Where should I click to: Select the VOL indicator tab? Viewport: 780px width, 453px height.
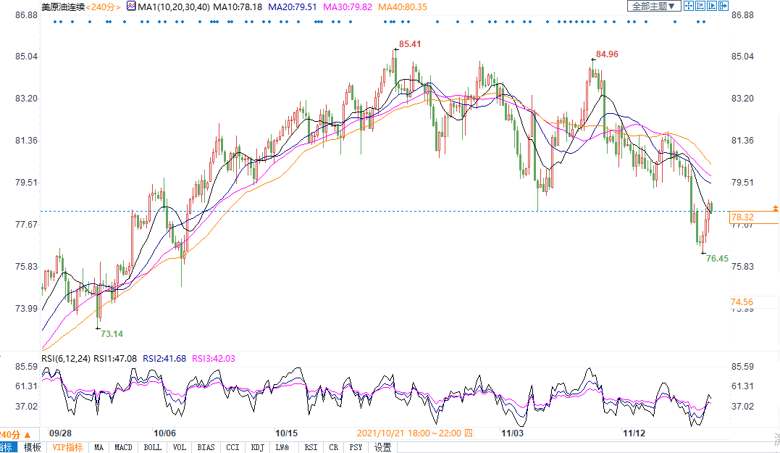coord(180,447)
